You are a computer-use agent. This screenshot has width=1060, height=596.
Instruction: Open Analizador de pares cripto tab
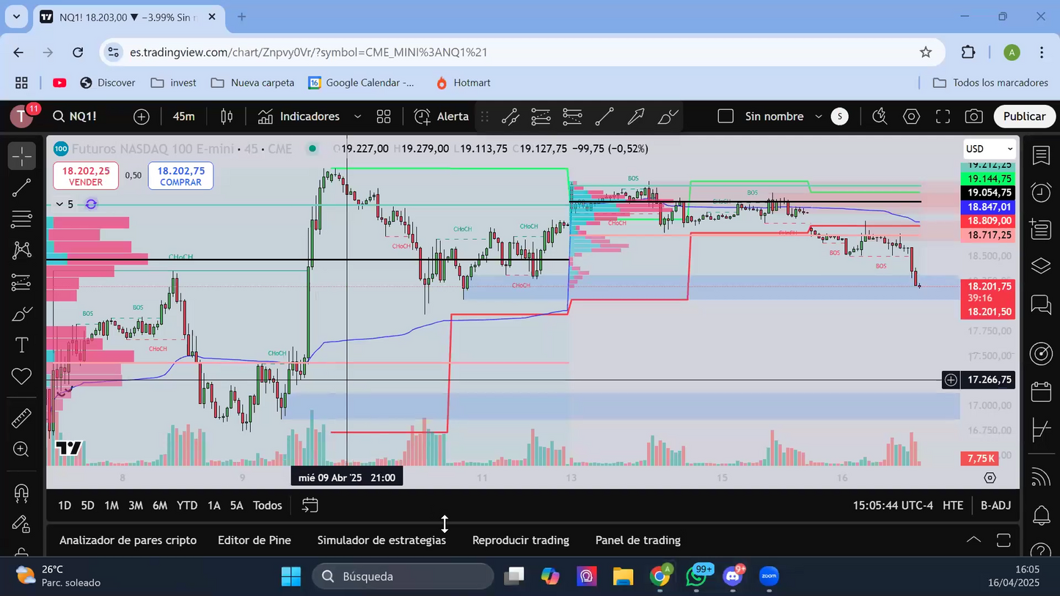click(128, 540)
